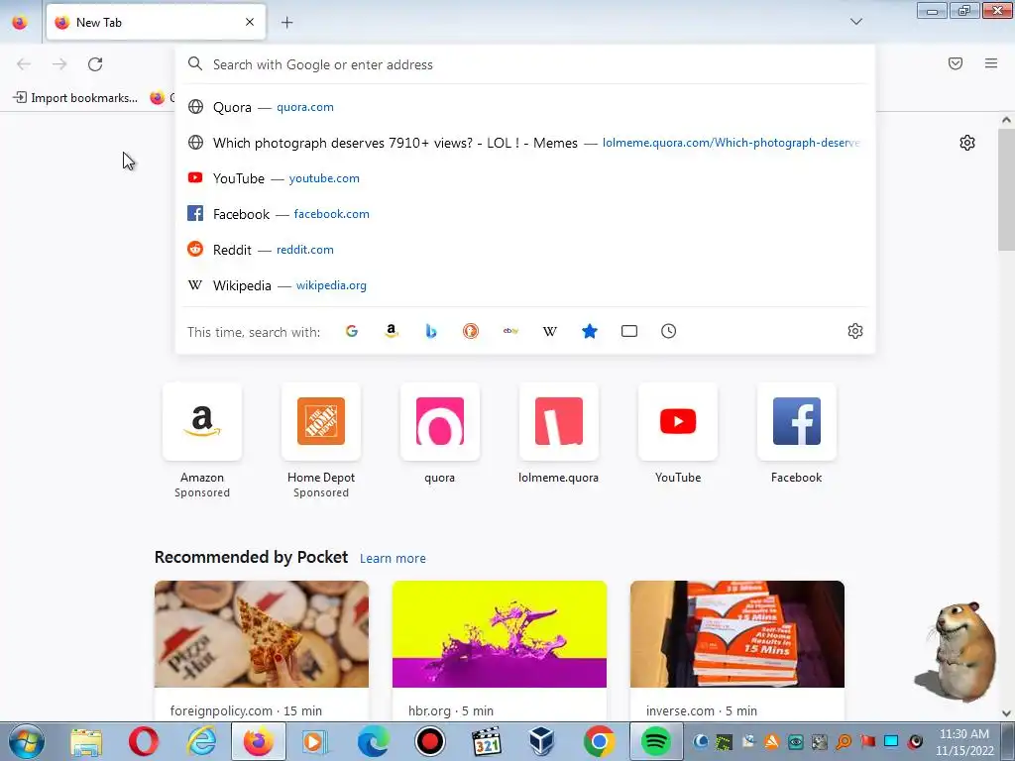Open the hbr.org purple splash article card
The width and height of the screenshot is (1015, 761).
[x=500, y=651]
